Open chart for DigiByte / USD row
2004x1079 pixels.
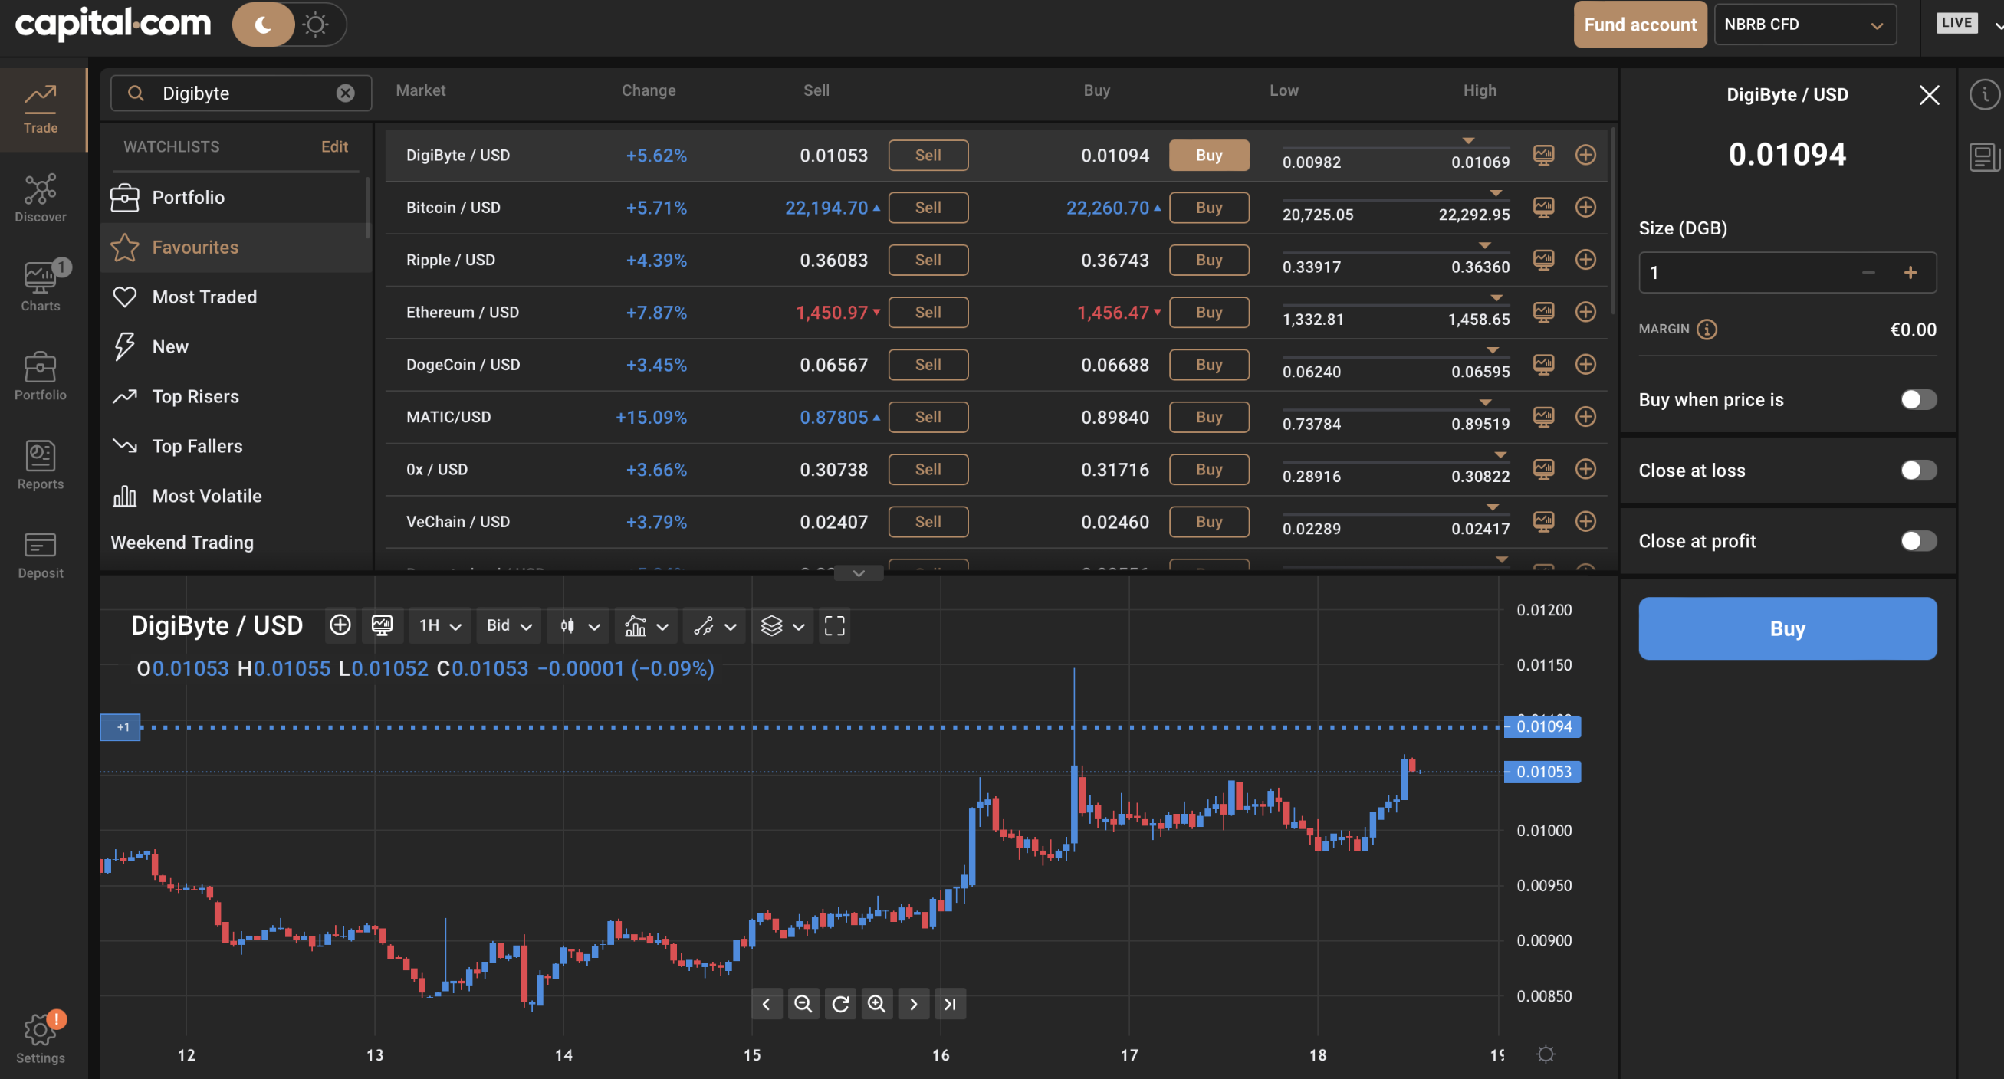1543,155
